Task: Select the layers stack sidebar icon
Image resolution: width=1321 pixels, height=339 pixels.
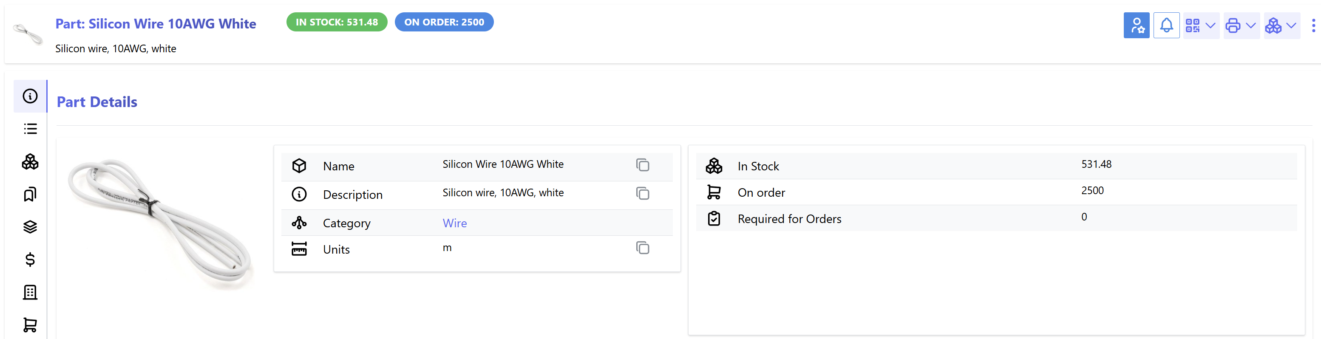Action: click(x=30, y=227)
